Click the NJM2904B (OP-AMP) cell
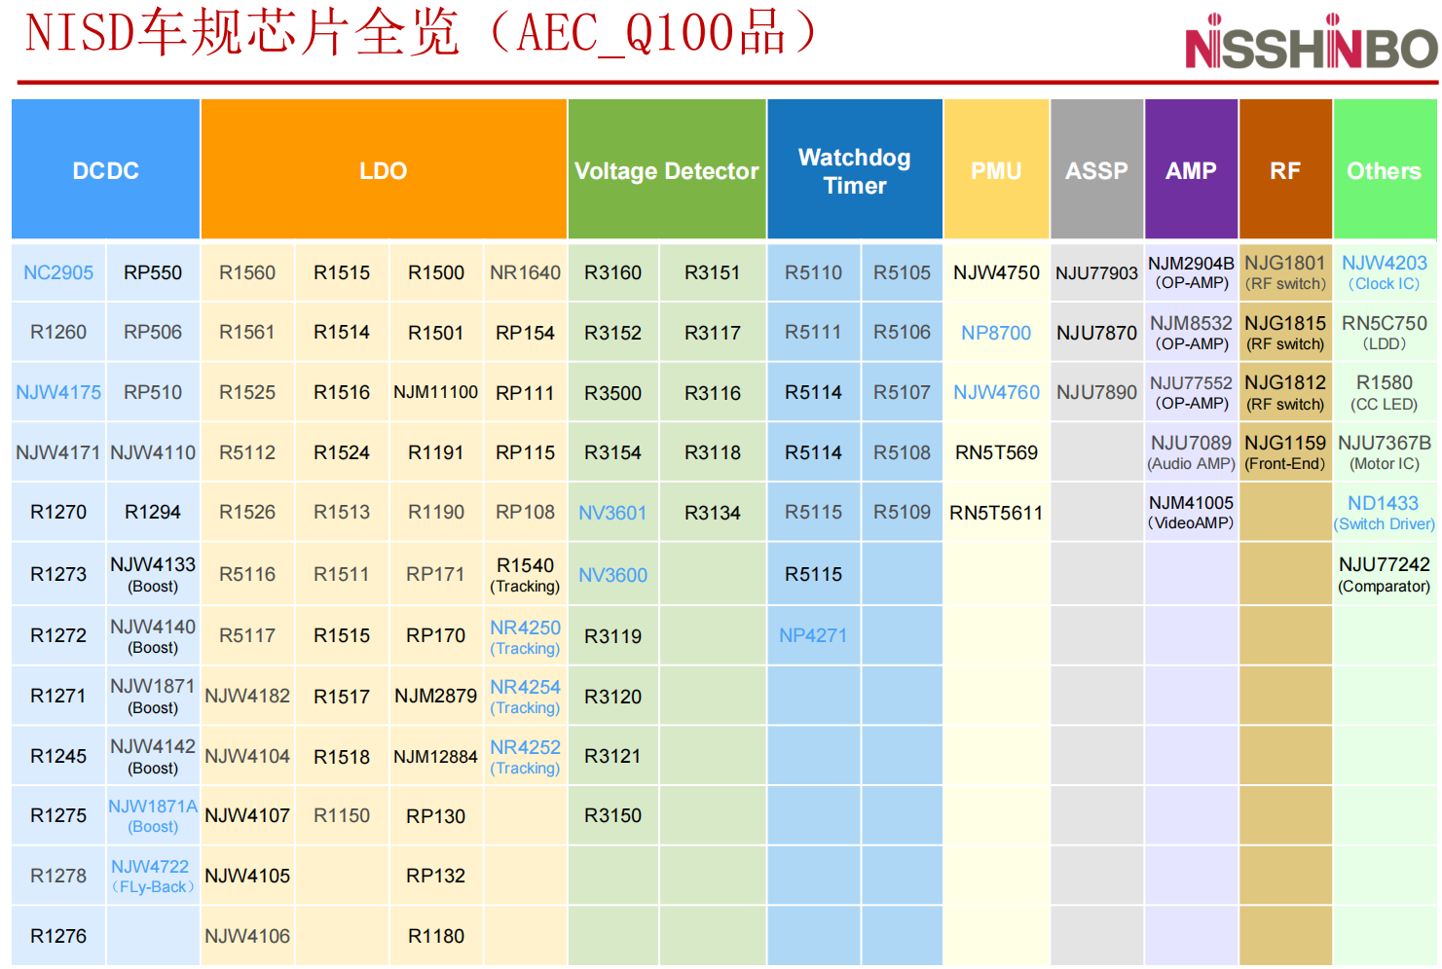This screenshot has height=969, width=1442. [1192, 272]
